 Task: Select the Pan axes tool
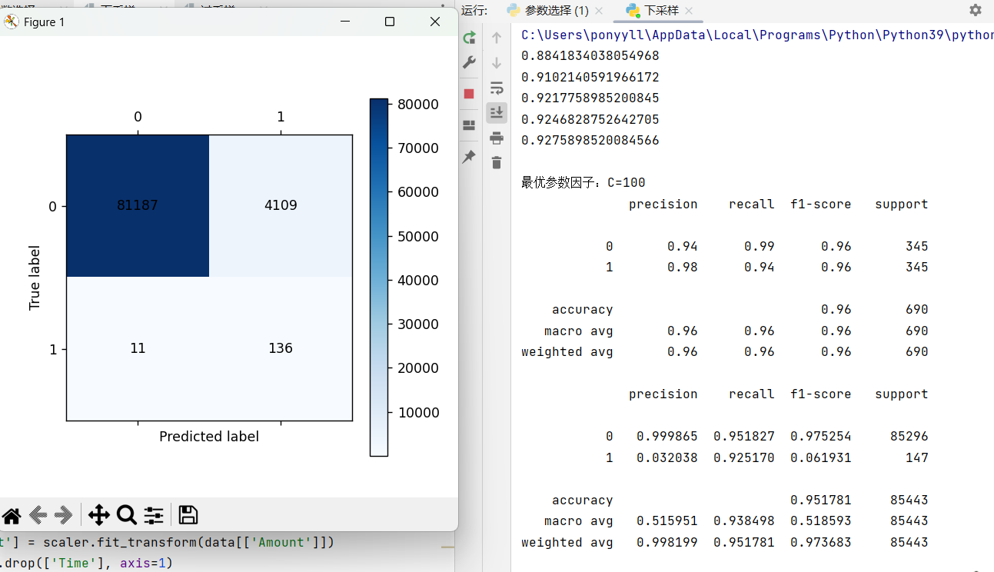[99, 515]
